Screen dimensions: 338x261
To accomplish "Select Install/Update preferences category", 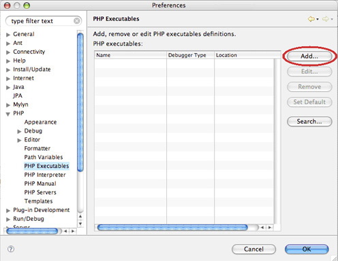I will [x=32, y=69].
